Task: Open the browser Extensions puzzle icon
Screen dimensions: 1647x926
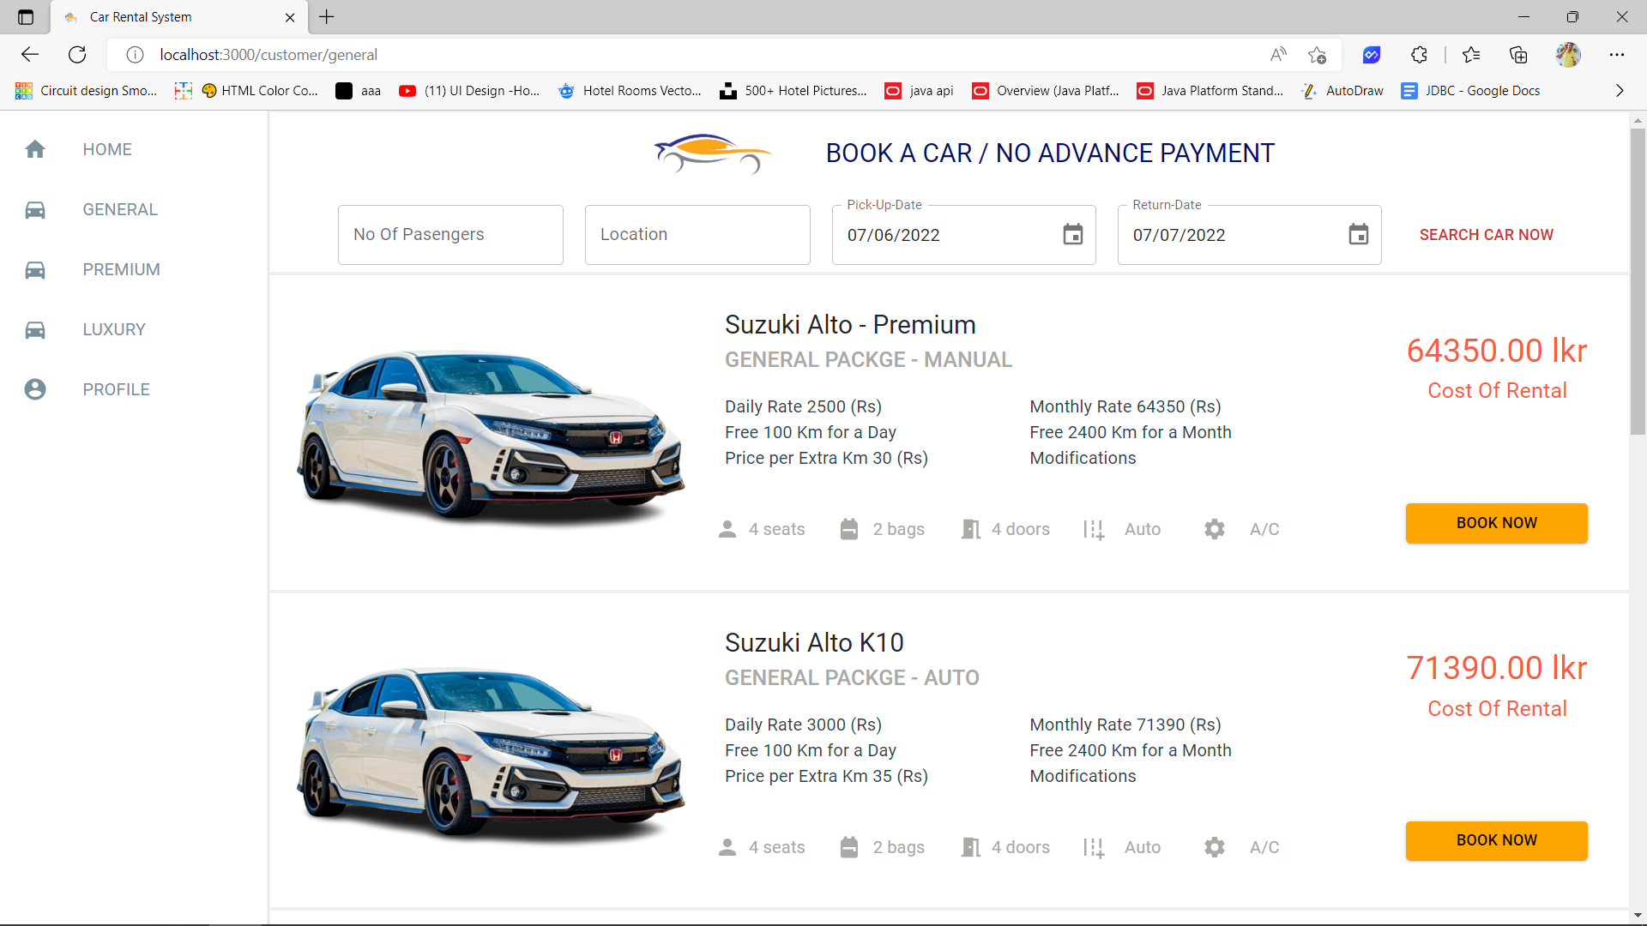Action: pos(1419,55)
